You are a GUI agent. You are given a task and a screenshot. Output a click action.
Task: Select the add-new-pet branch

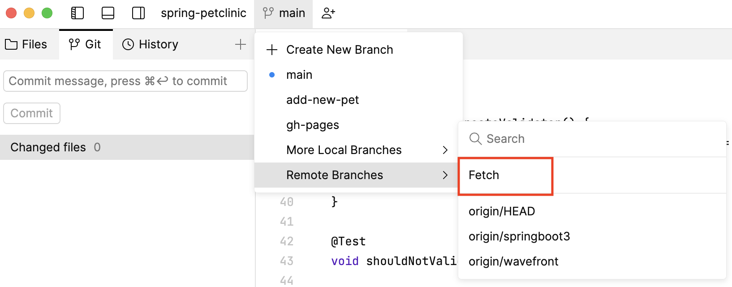click(323, 99)
